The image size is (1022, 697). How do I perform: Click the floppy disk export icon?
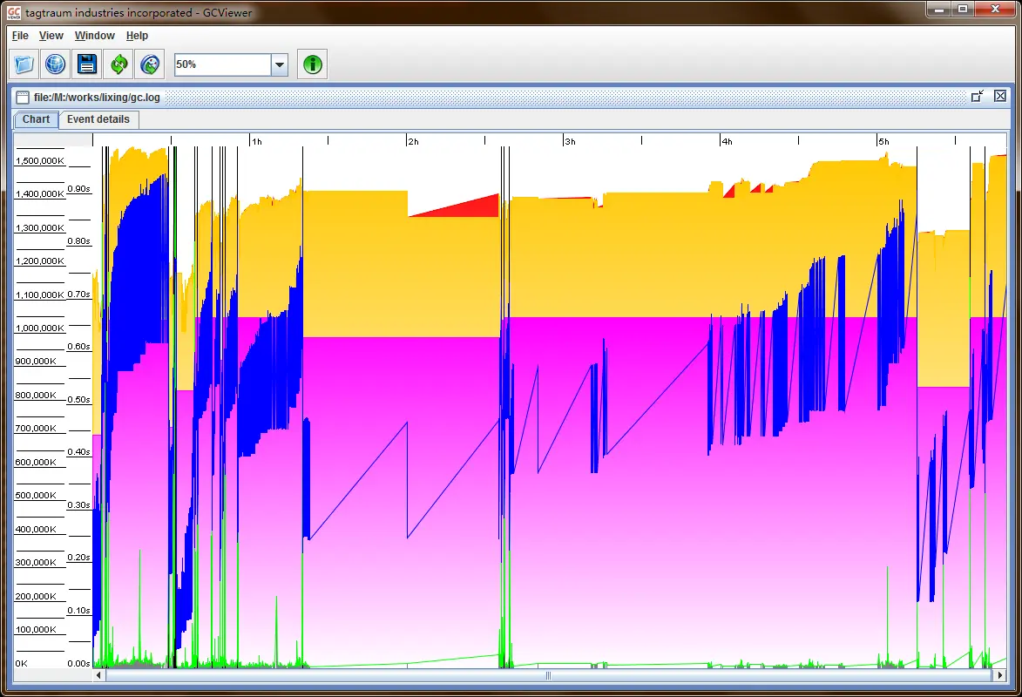(87, 64)
